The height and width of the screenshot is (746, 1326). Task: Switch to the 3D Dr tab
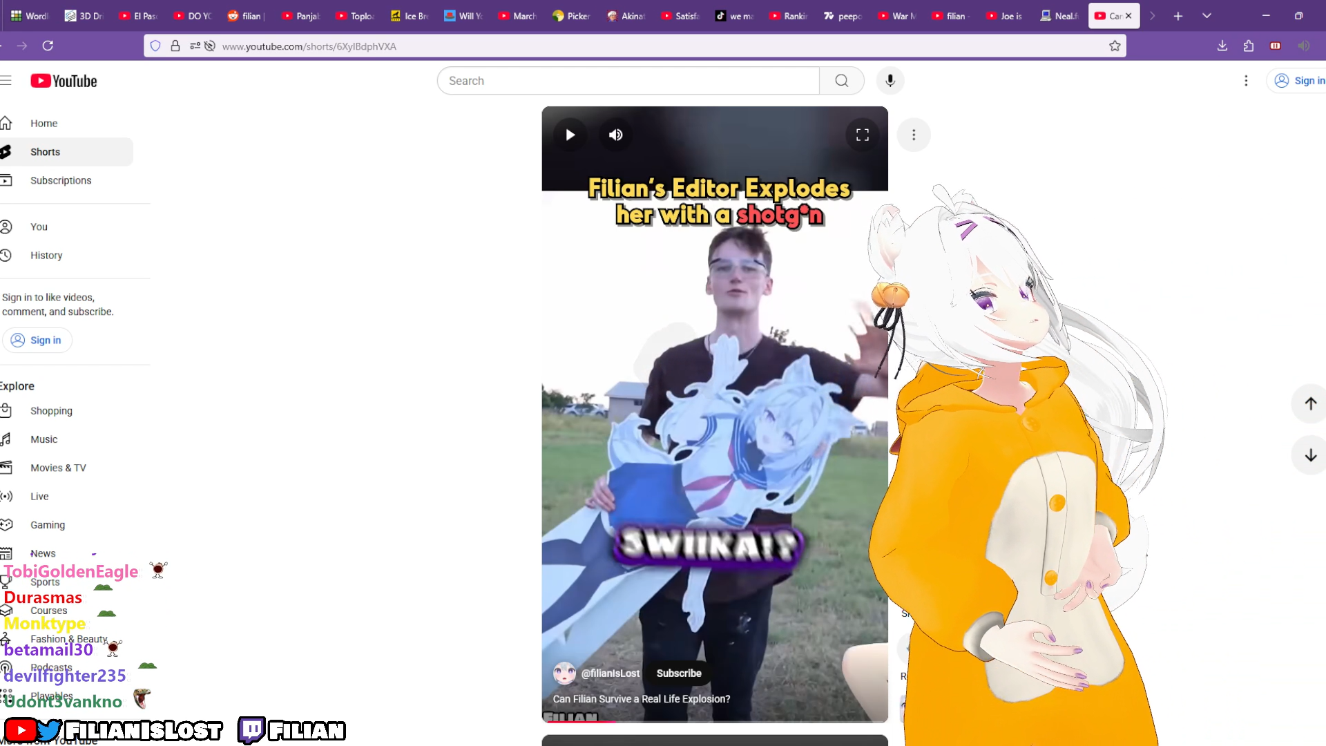point(84,16)
